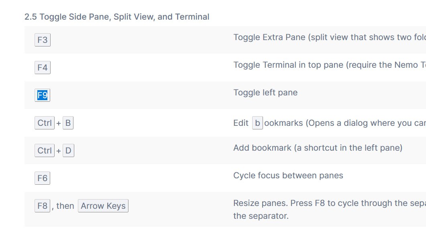This screenshot has height=230, width=426.
Task: Click the F4 key badge
Action: coord(43,68)
